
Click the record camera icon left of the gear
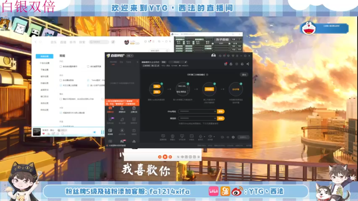[222, 137]
